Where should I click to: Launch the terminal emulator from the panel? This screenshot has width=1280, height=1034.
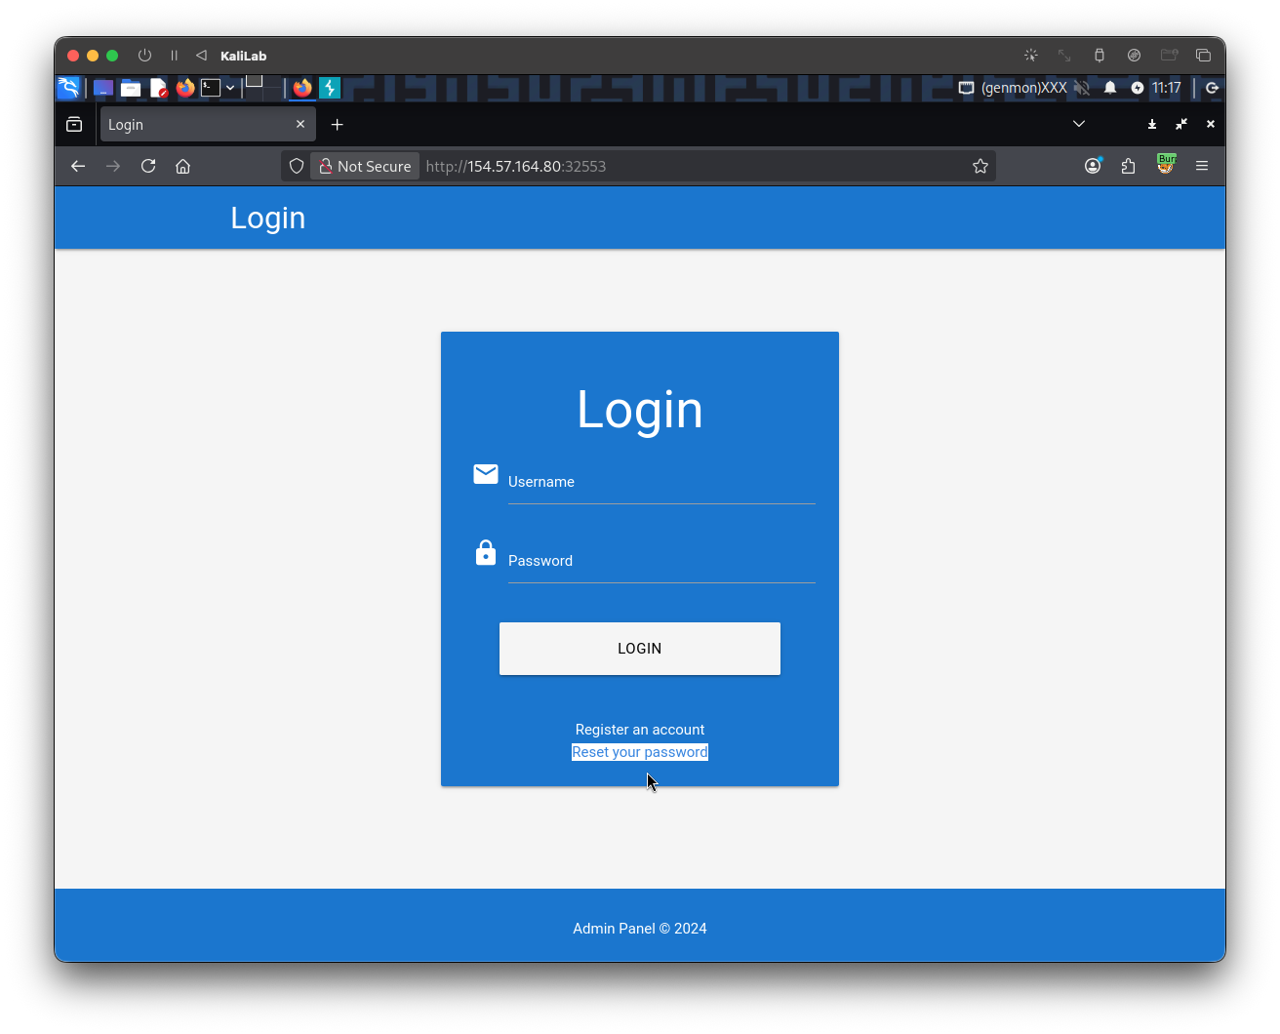pyautogui.click(x=211, y=88)
